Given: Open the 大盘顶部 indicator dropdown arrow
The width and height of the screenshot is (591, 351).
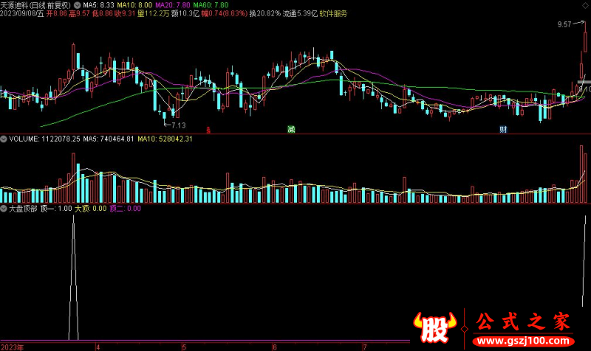Looking at the screenshot, I should click(4, 209).
